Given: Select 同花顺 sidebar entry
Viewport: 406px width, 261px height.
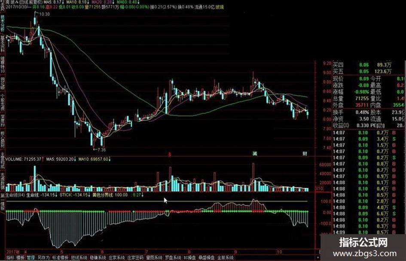Looking at the screenshot, I should 3,84.
